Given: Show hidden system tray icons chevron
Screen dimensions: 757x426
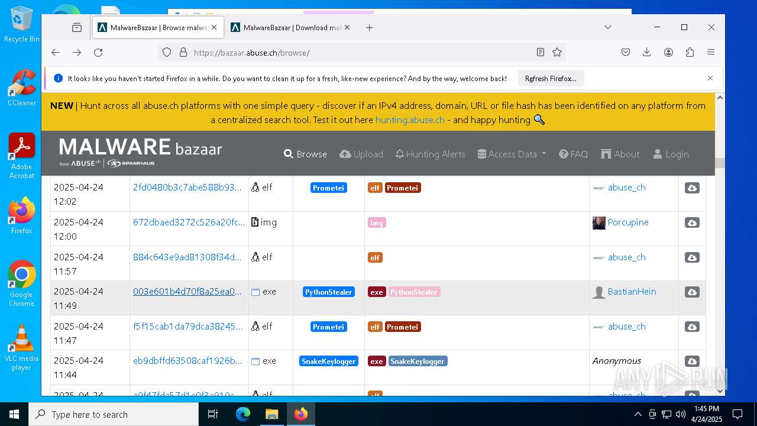Looking at the screenshot, I should [x=638, y=414].
